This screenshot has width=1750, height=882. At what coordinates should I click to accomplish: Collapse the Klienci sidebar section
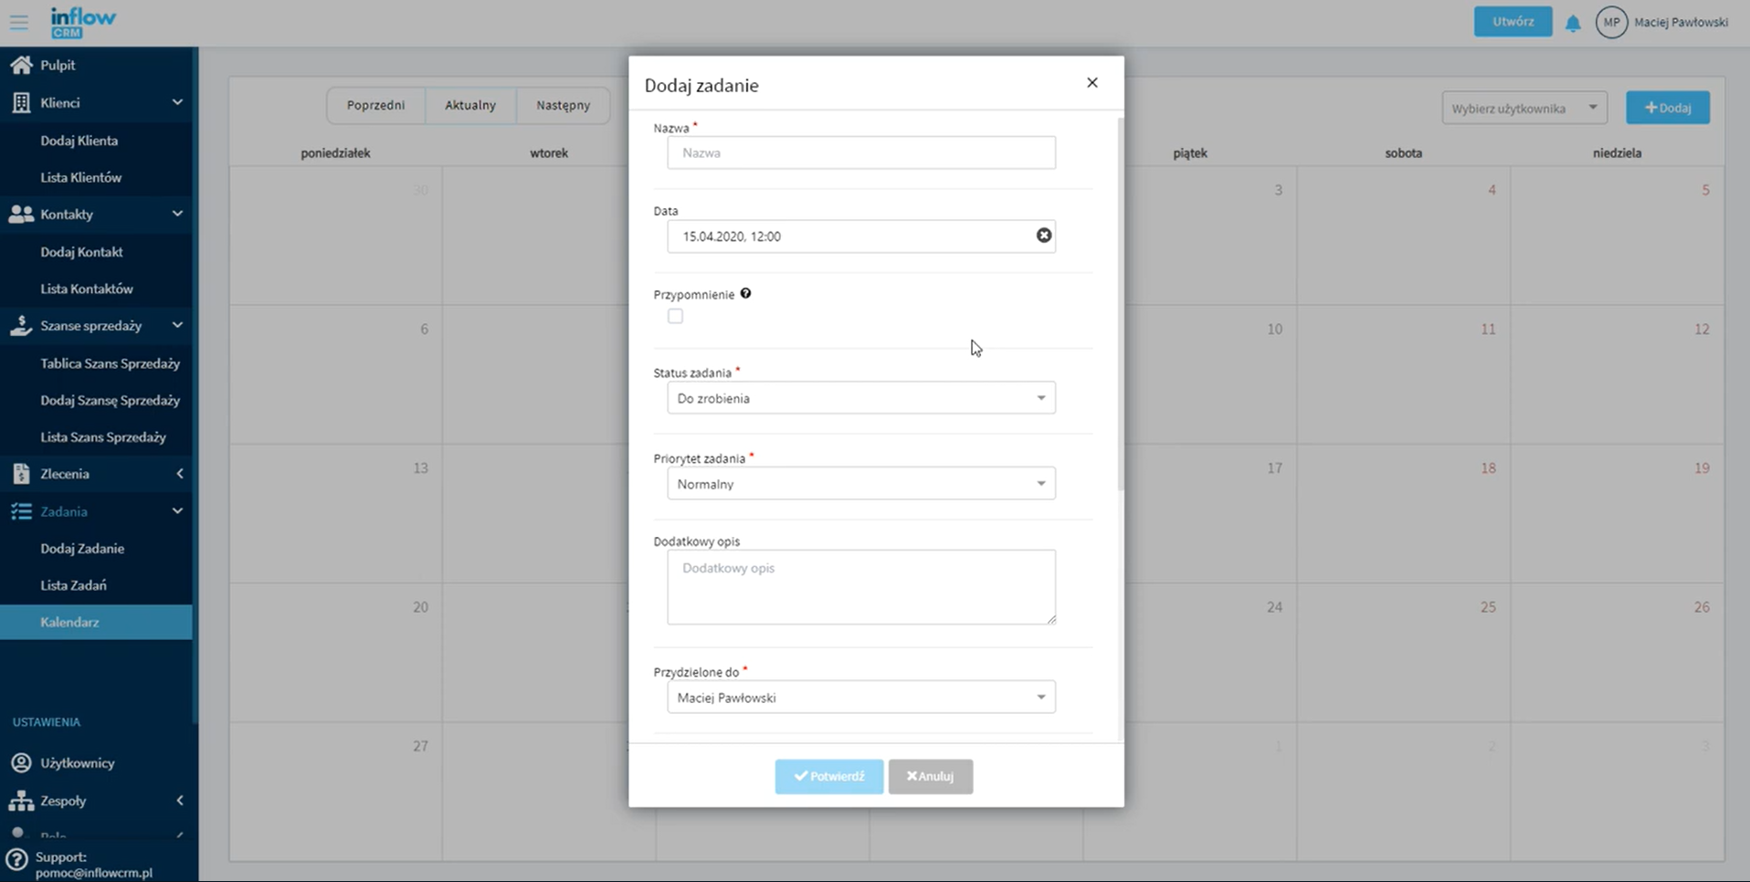[177, 102]
